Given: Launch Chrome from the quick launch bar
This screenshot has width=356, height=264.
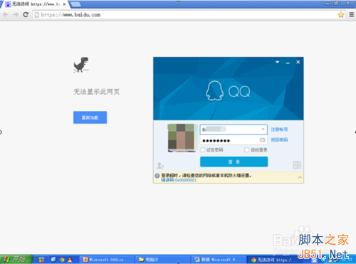Looking at the screenshot, I should coord(62,260).
